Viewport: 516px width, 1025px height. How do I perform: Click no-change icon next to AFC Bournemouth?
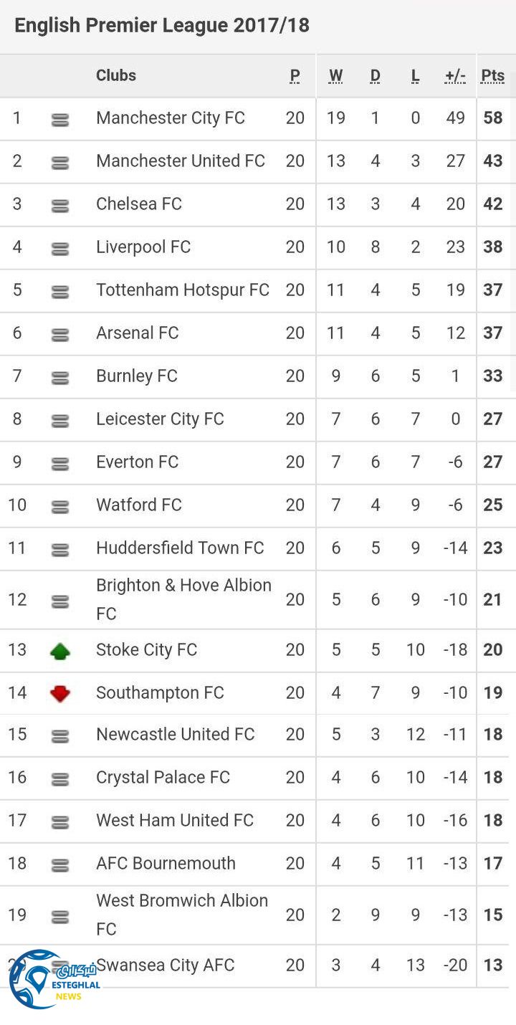pyautogui.click(x=60, y=865)
